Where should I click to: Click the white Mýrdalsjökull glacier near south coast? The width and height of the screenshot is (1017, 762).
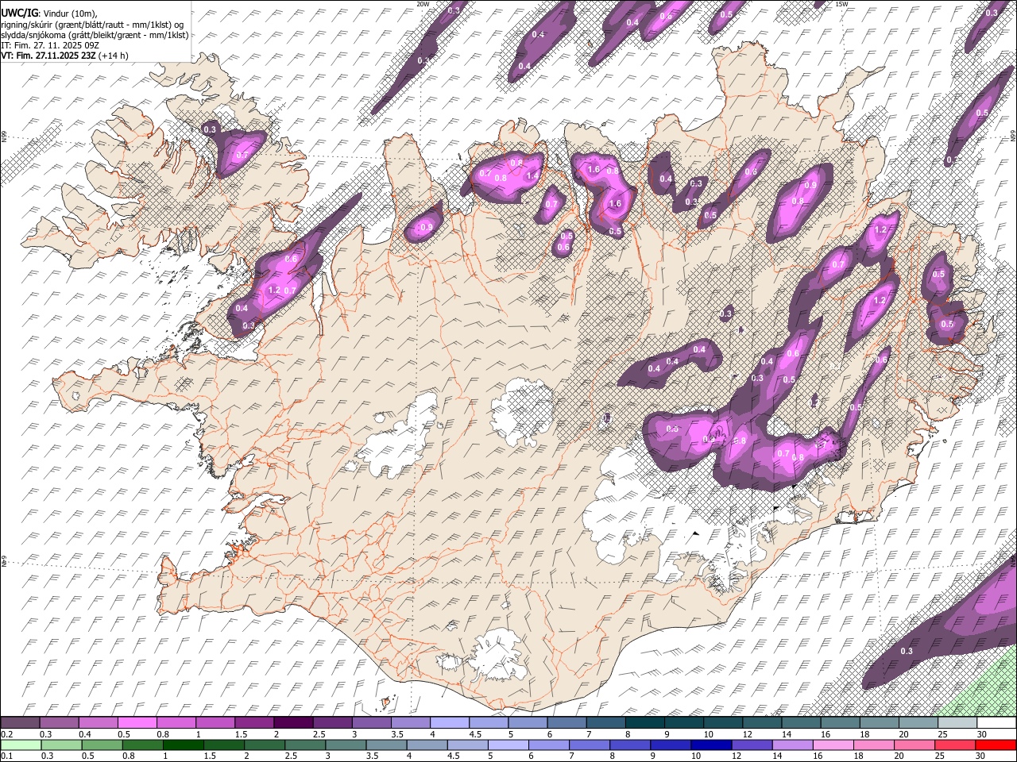[498, 653]
